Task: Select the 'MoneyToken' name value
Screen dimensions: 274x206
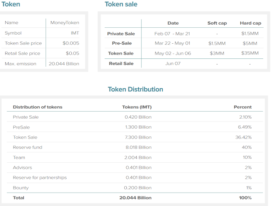Action: point(64,23)
